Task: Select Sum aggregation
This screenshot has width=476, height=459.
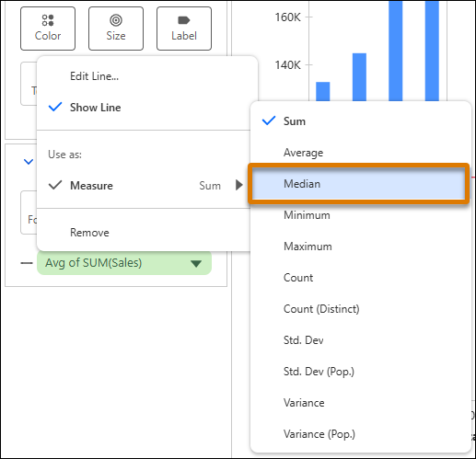Action: pyautogui.click(x=361, y=121)
